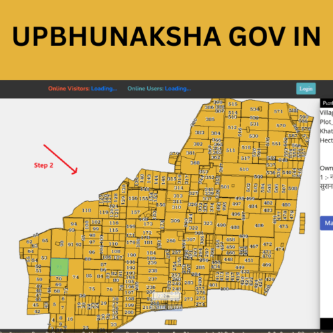Select plot '118' on the map

(87, 210)
